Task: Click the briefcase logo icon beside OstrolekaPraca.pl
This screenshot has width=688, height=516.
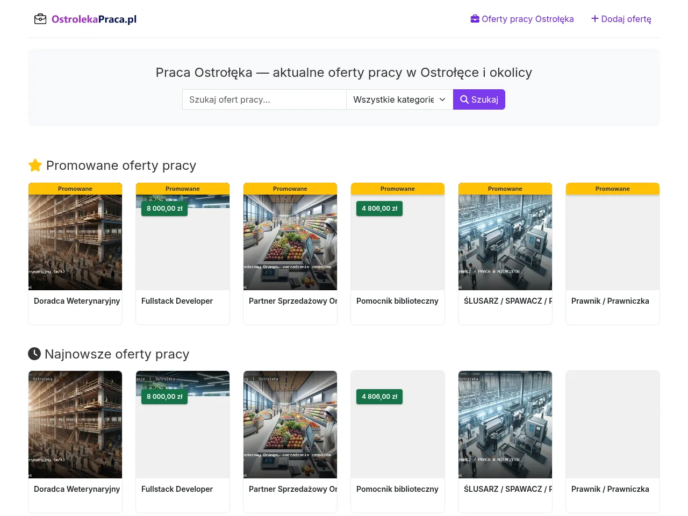Action: tap(40, 19)
